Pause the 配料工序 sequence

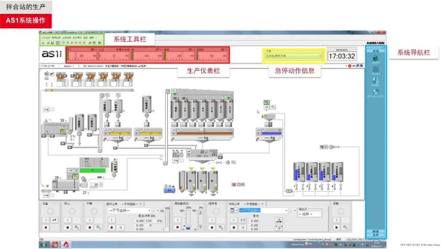point(121,227)
